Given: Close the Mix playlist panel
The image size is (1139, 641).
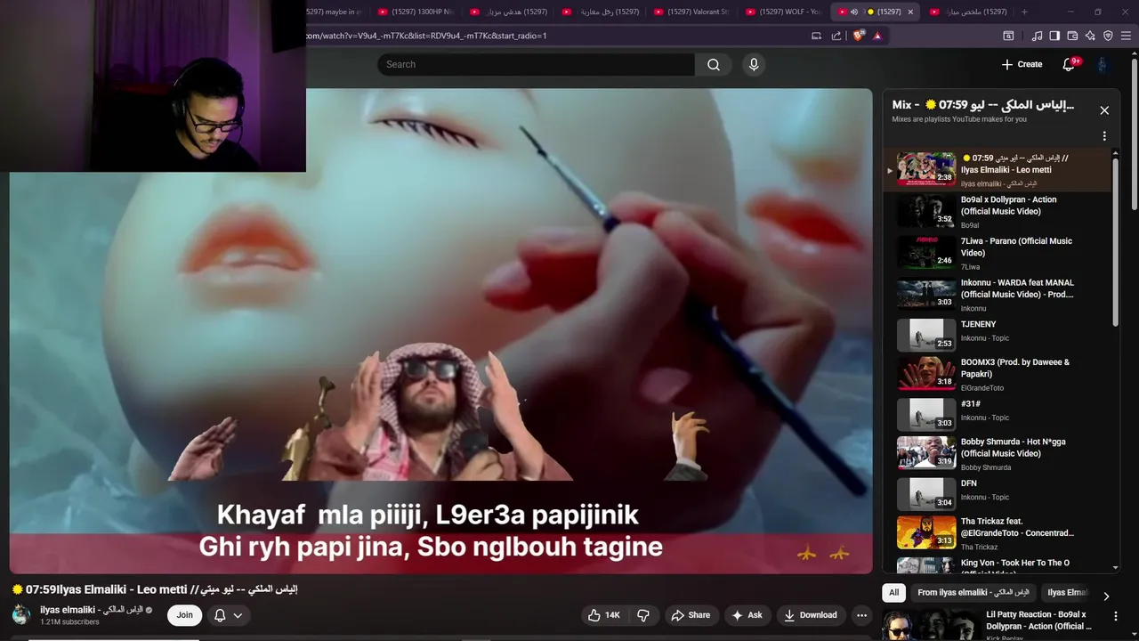Looking at the screenshot, I should [1104, 110].
